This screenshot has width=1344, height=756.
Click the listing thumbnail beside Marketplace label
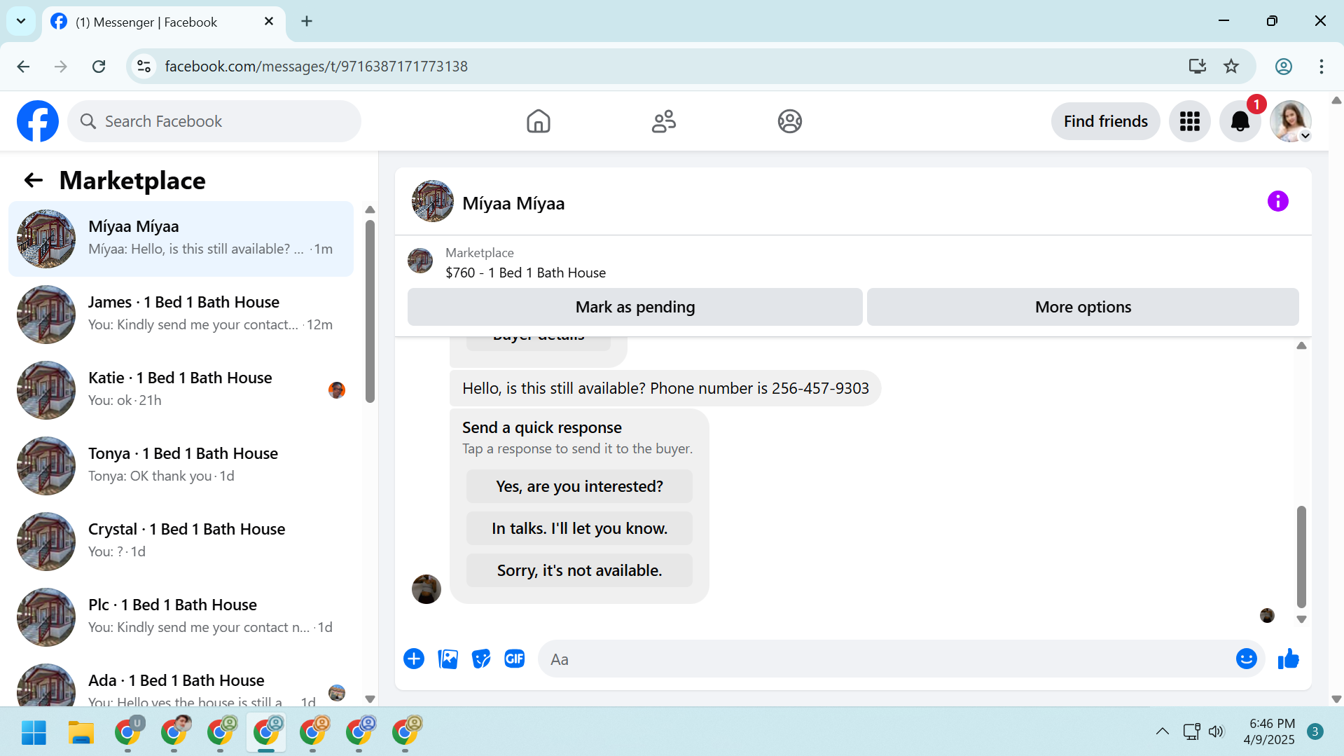click(420, 261)
